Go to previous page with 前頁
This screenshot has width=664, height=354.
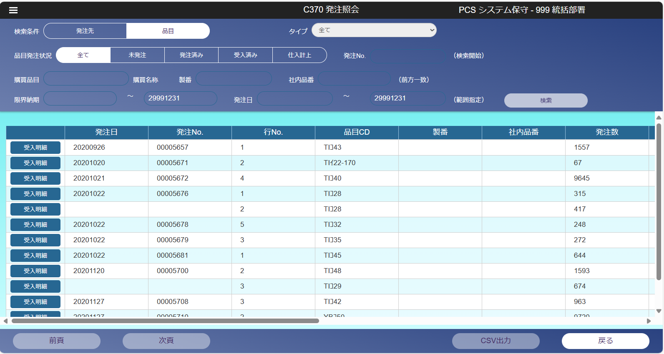tap(57, 341)
